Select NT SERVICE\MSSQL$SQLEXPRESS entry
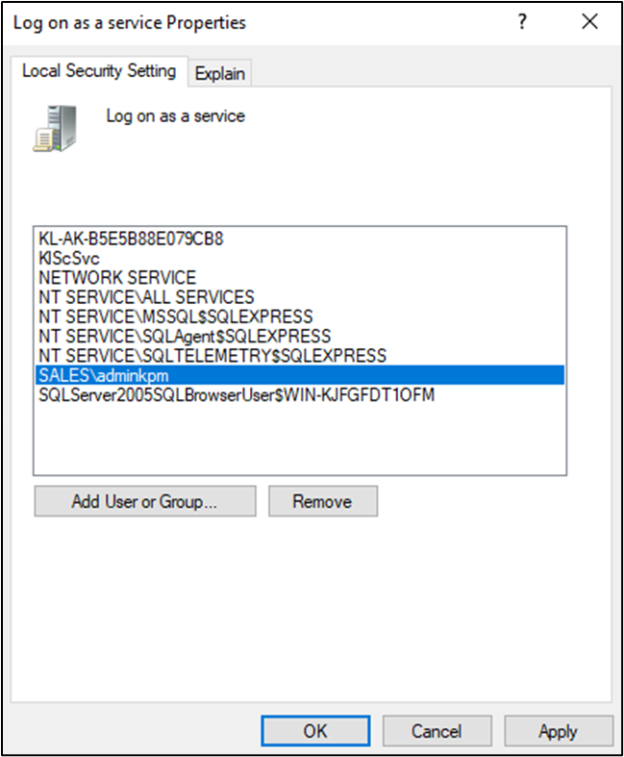Viewport: 624px width, 757px height. coord(176,316)
